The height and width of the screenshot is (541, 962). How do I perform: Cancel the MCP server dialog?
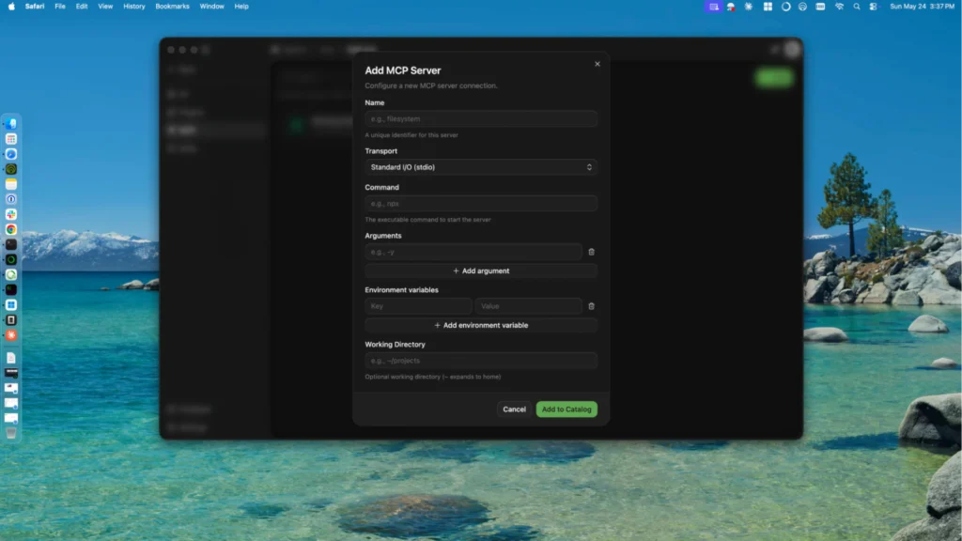click(514, 410)
